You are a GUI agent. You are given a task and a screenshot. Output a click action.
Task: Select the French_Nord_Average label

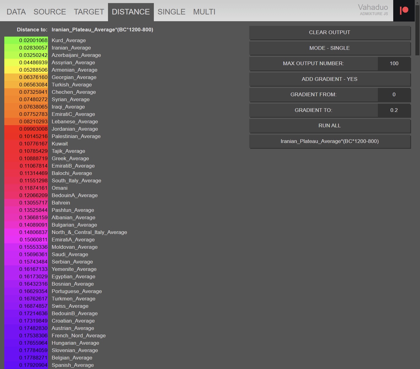point(78,336)
